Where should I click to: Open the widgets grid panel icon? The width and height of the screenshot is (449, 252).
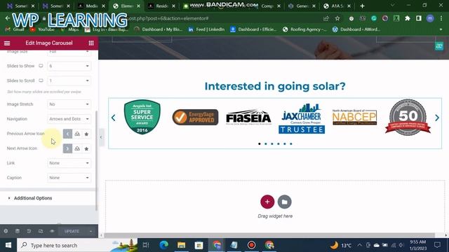(x=91, y=43)
